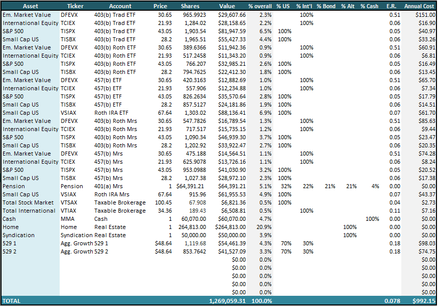Select the total value 1,269,059.31
Image resolution: width=438 pixels, height=306 pixels.
pos(227,301)
